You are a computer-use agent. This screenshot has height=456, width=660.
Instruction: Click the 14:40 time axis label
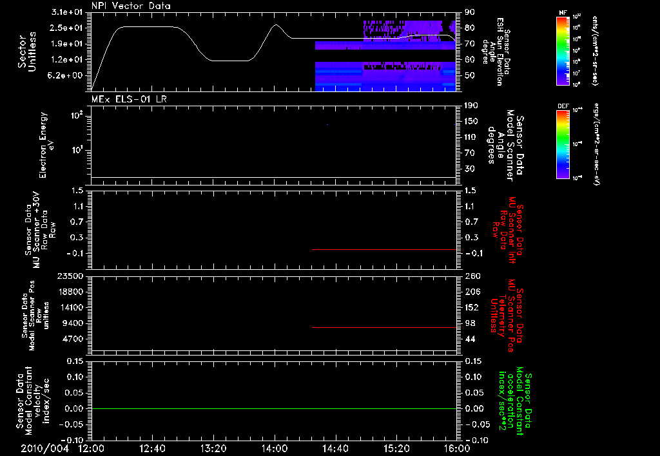335,448
